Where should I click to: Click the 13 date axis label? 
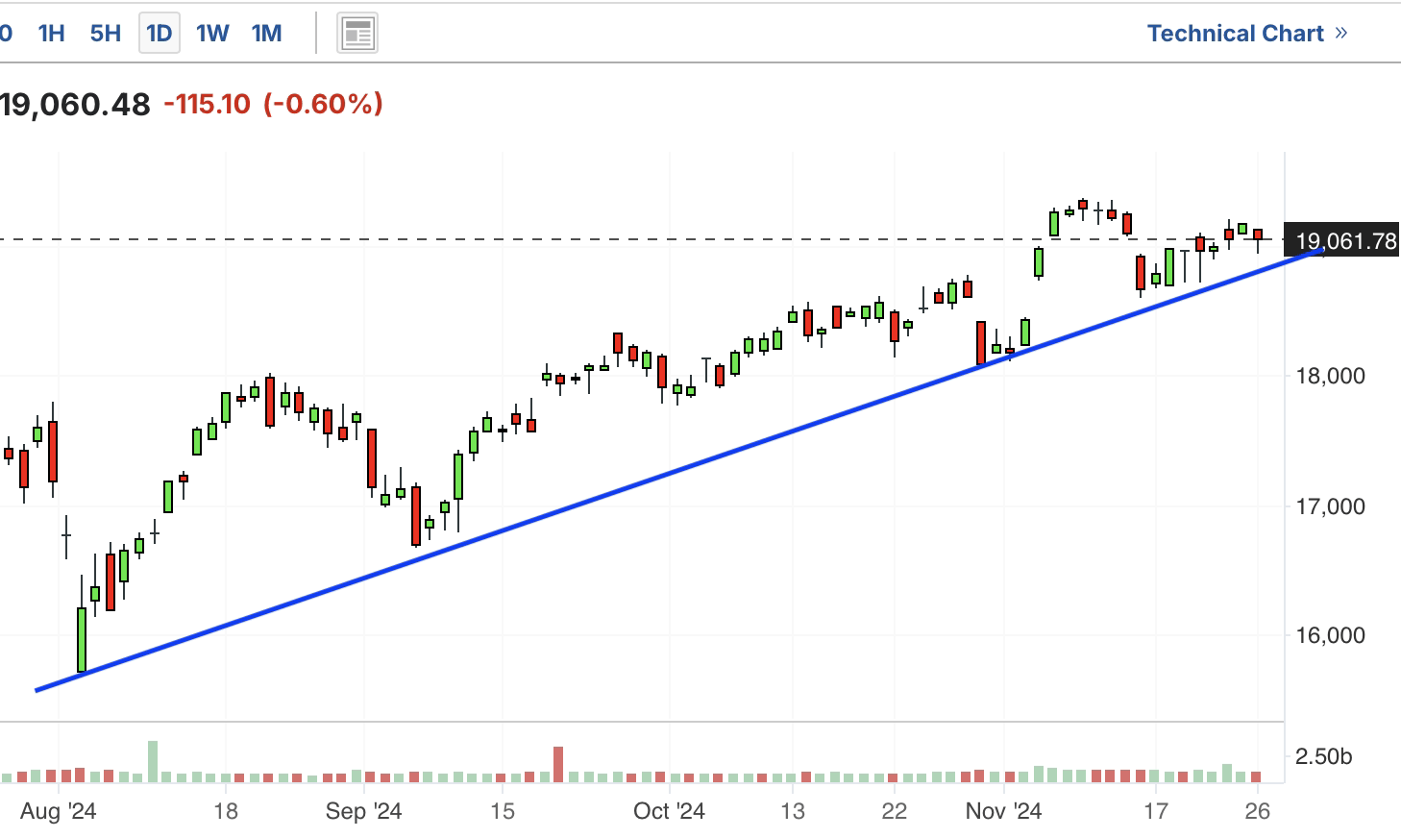[x=792, y=811]
